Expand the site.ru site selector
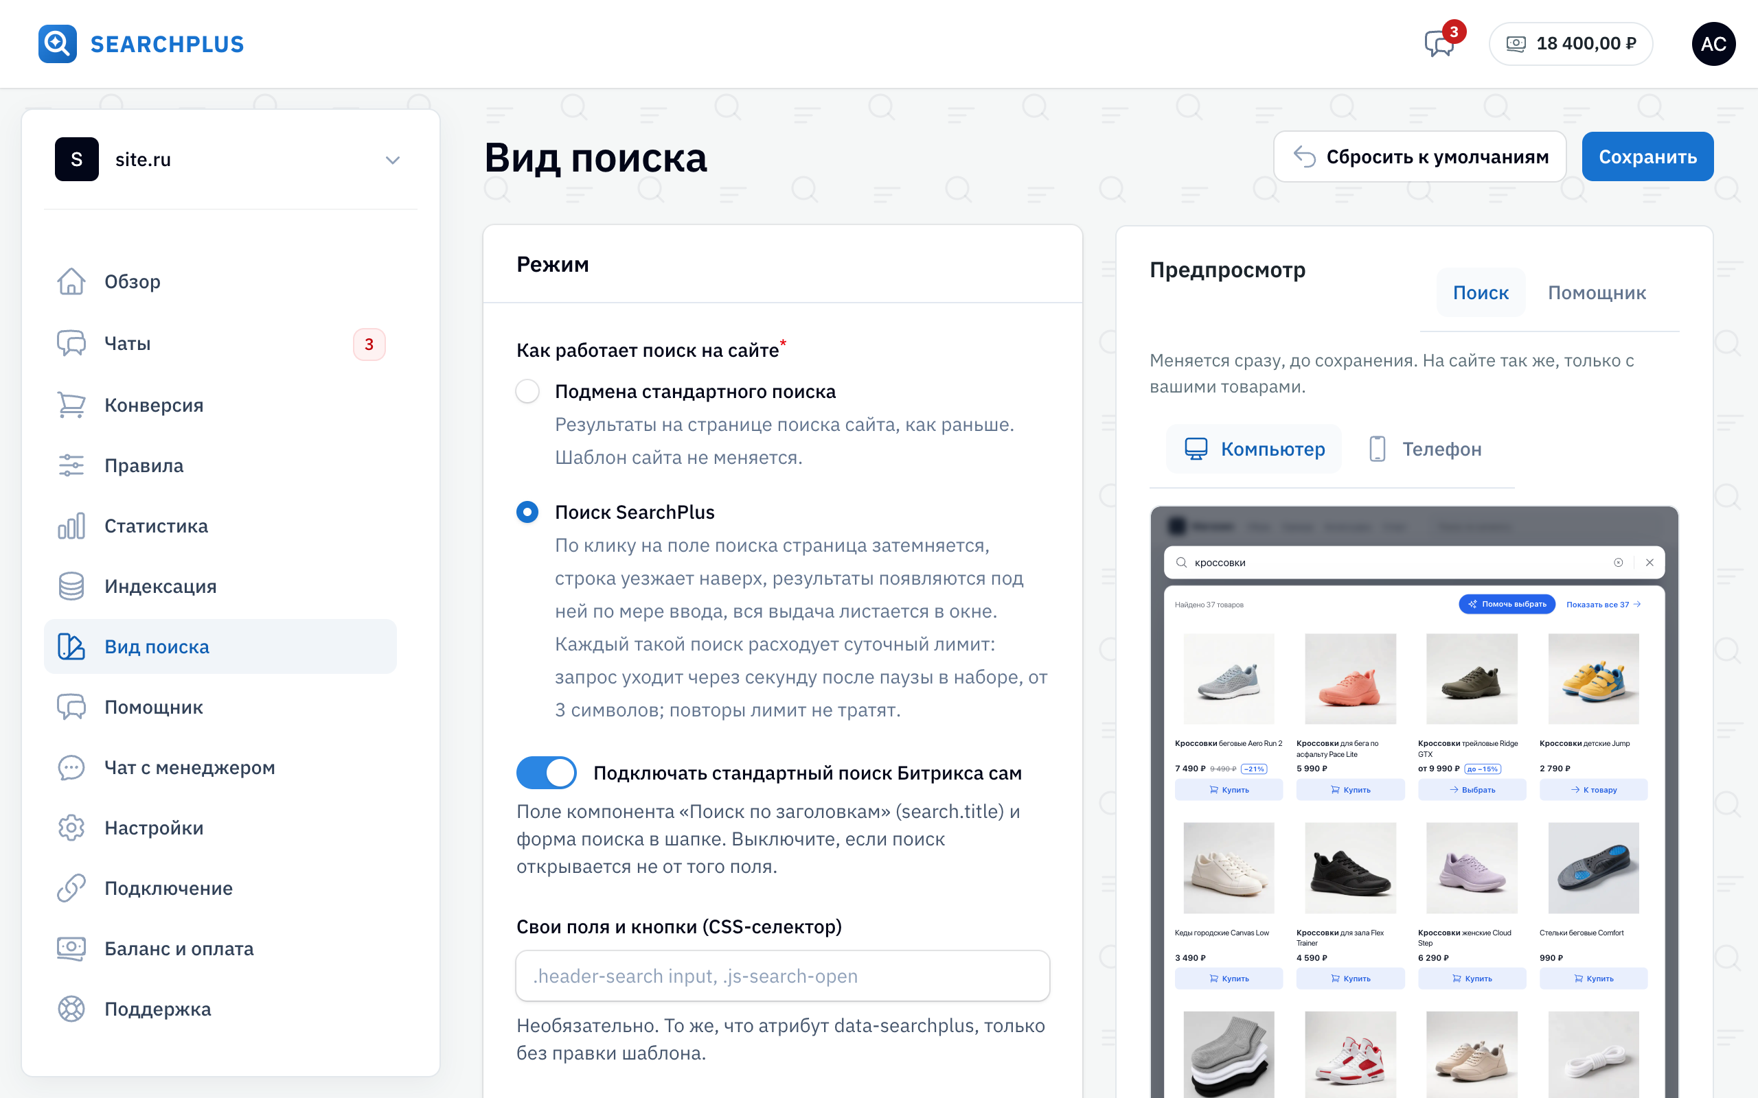This screenshot has width=1758, height=1098. [230, 160]
